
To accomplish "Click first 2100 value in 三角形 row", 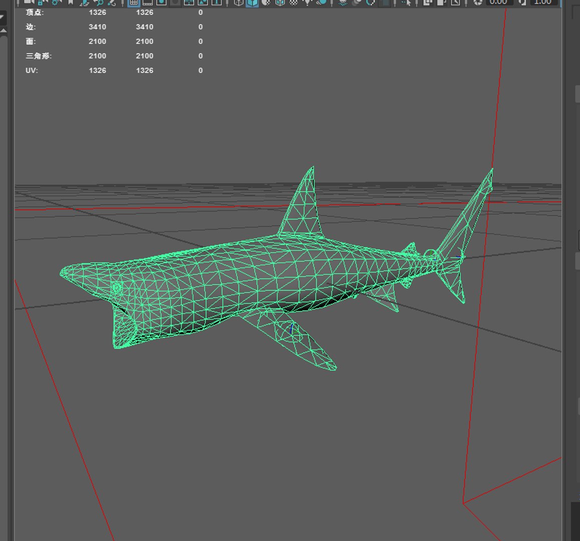I will (x=97, y=56).
